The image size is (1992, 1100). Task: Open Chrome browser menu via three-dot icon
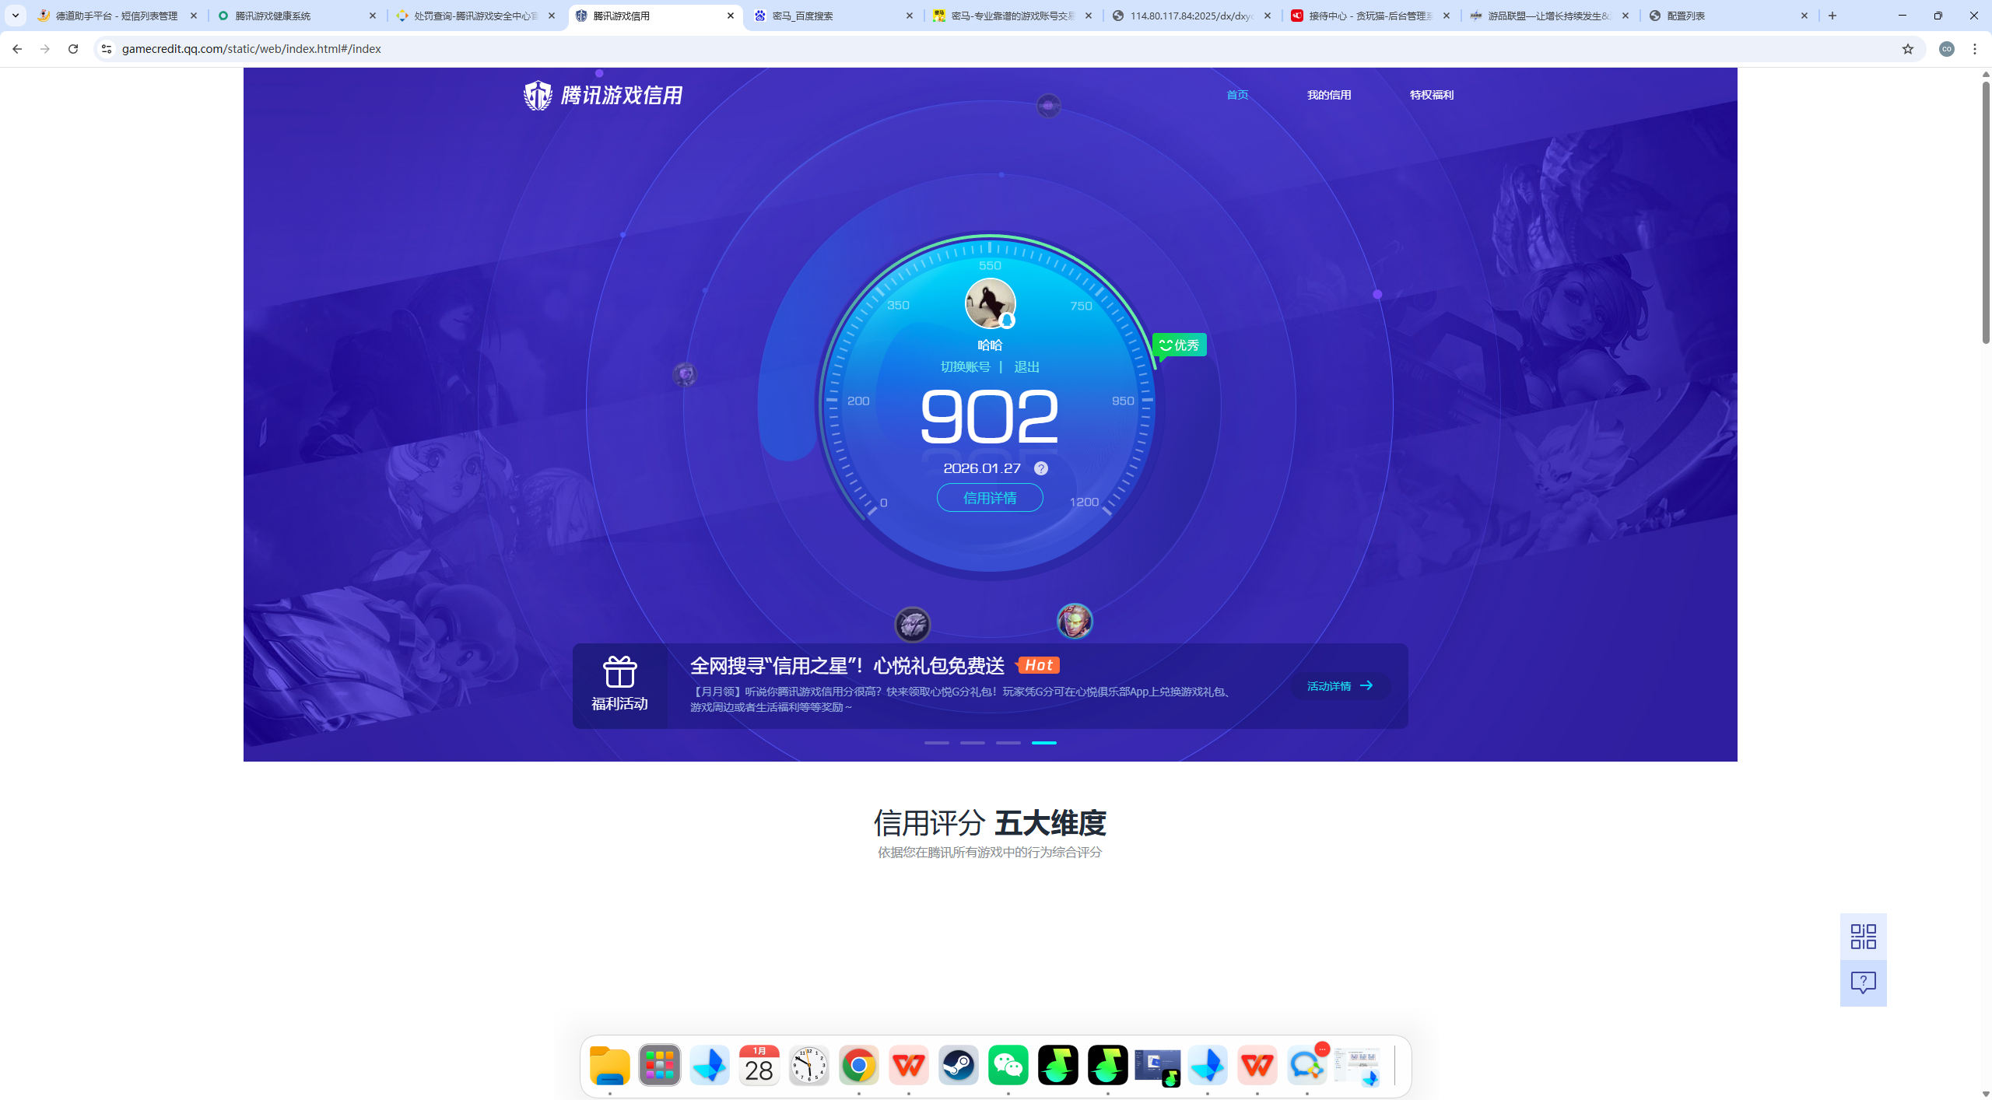[x=1974, y=48]
